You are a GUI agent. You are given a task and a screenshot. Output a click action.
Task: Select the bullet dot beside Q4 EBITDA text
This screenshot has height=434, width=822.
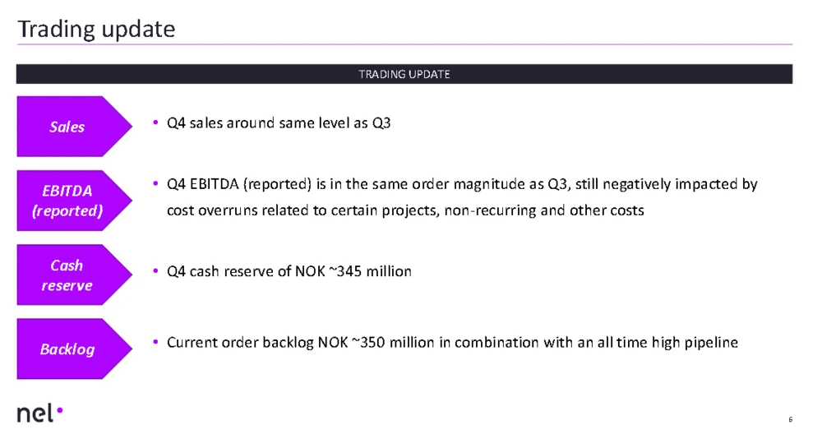pos(155,184)
